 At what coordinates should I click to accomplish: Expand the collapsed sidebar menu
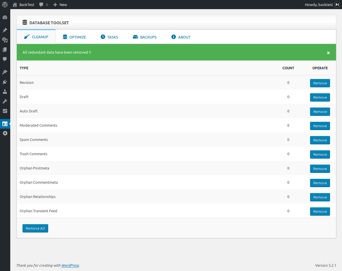(x=5, y=133)
